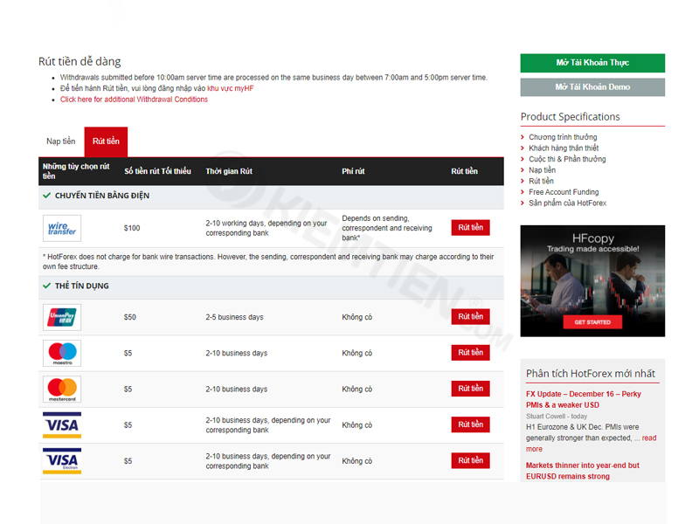Click the $100 minimum withdrawal value
This screenshot has height=524, width=699.
(x=132, y=228)
